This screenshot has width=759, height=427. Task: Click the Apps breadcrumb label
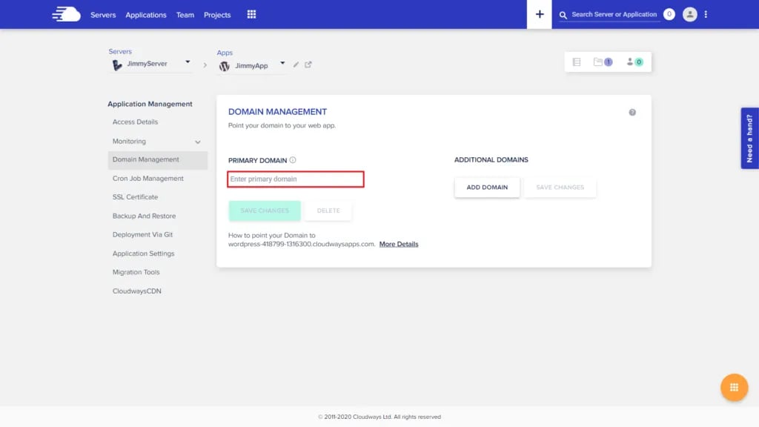(x=225, y=53)
